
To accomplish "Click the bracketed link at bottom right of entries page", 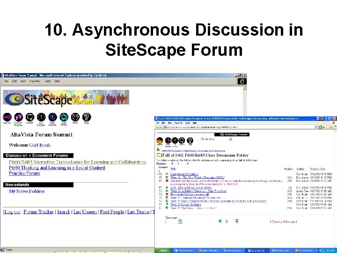I will click(284, 221).
